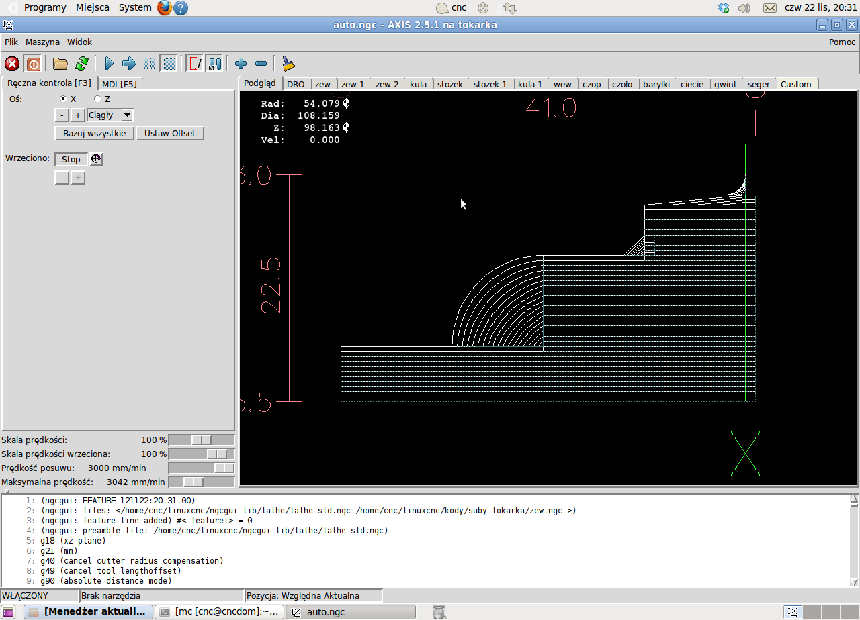Adjust Maksymalna prędkość slider

(202, 482)
